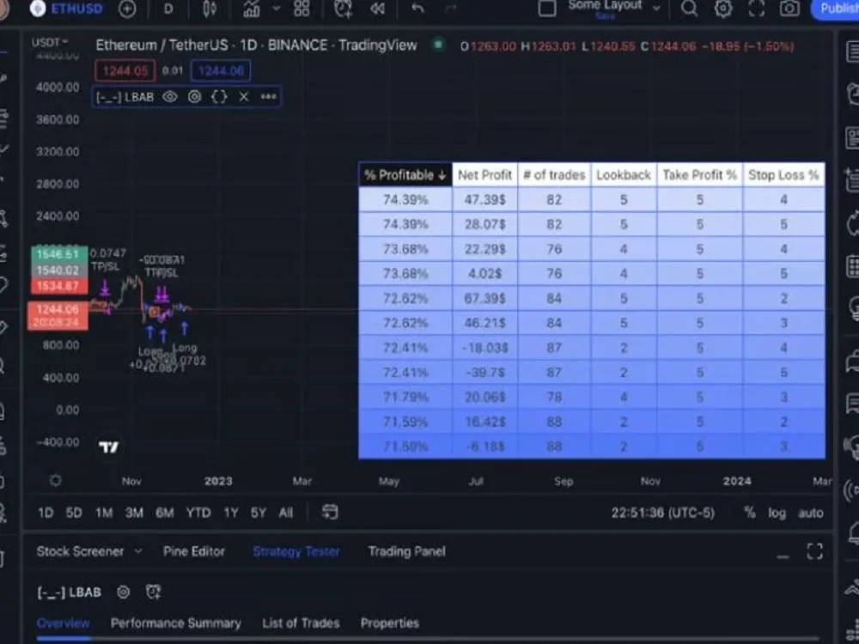Add a symbol to compare with plus icon
This screenshot has width=859, height=644.
[127, 9]
